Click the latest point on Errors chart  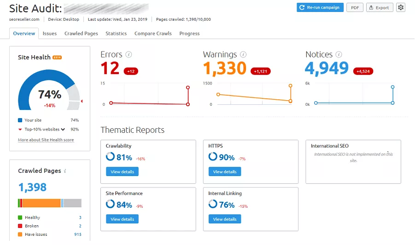pyautogui.click(x=188, y=87)
